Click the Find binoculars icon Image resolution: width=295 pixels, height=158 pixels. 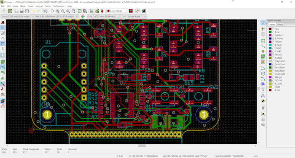(x=46, y=11)
